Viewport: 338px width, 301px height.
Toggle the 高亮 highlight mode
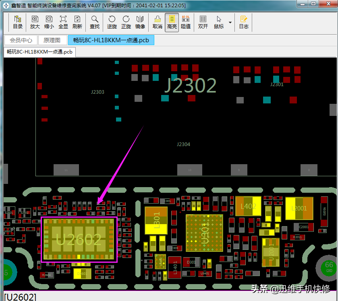click(x=172, y=23)
